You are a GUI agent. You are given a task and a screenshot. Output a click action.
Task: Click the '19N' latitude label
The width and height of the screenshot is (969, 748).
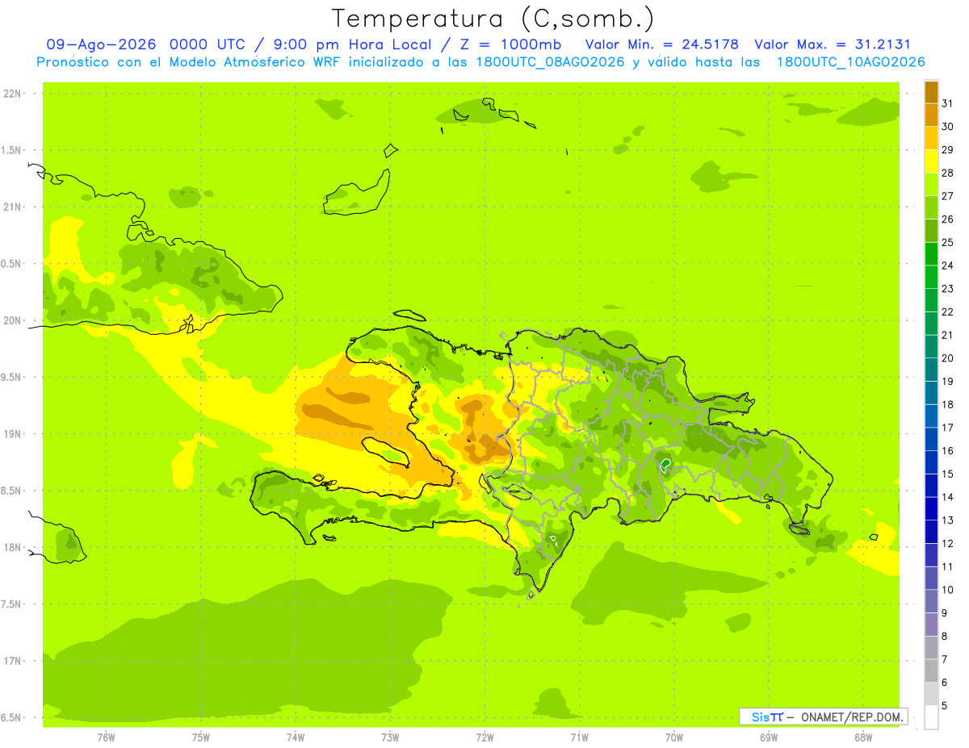pyautogui.click(x=13, y=434)
